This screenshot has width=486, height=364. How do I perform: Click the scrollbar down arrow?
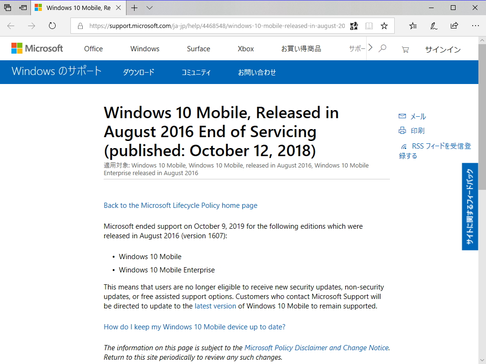pyautogui.click(x=482, y=360)
